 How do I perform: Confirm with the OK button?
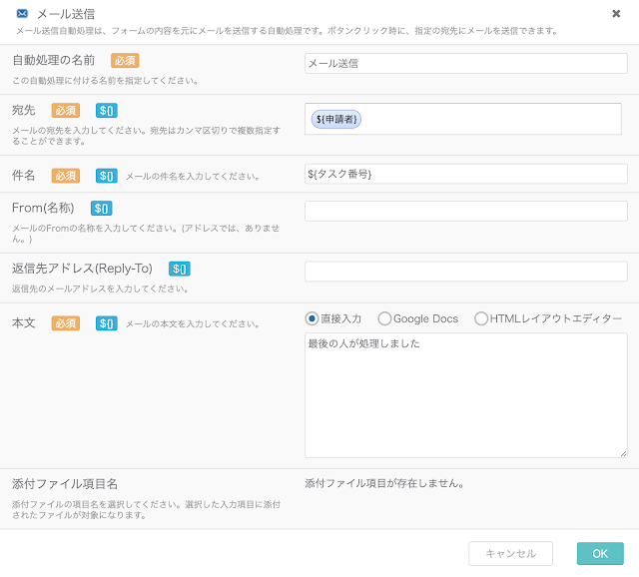[600, 553]
